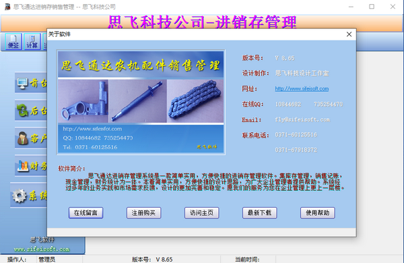Click the 访问主页 button
The width and height of the screenshot is (404, 263).
click(202, 213)
